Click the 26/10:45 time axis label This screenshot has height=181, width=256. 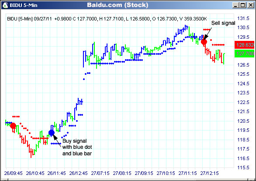coord(35,173)
